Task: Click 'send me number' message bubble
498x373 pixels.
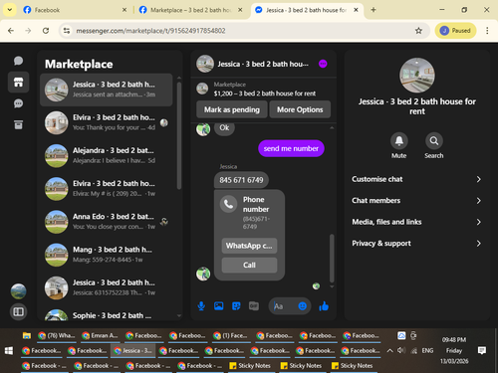Action: point(291,148)
